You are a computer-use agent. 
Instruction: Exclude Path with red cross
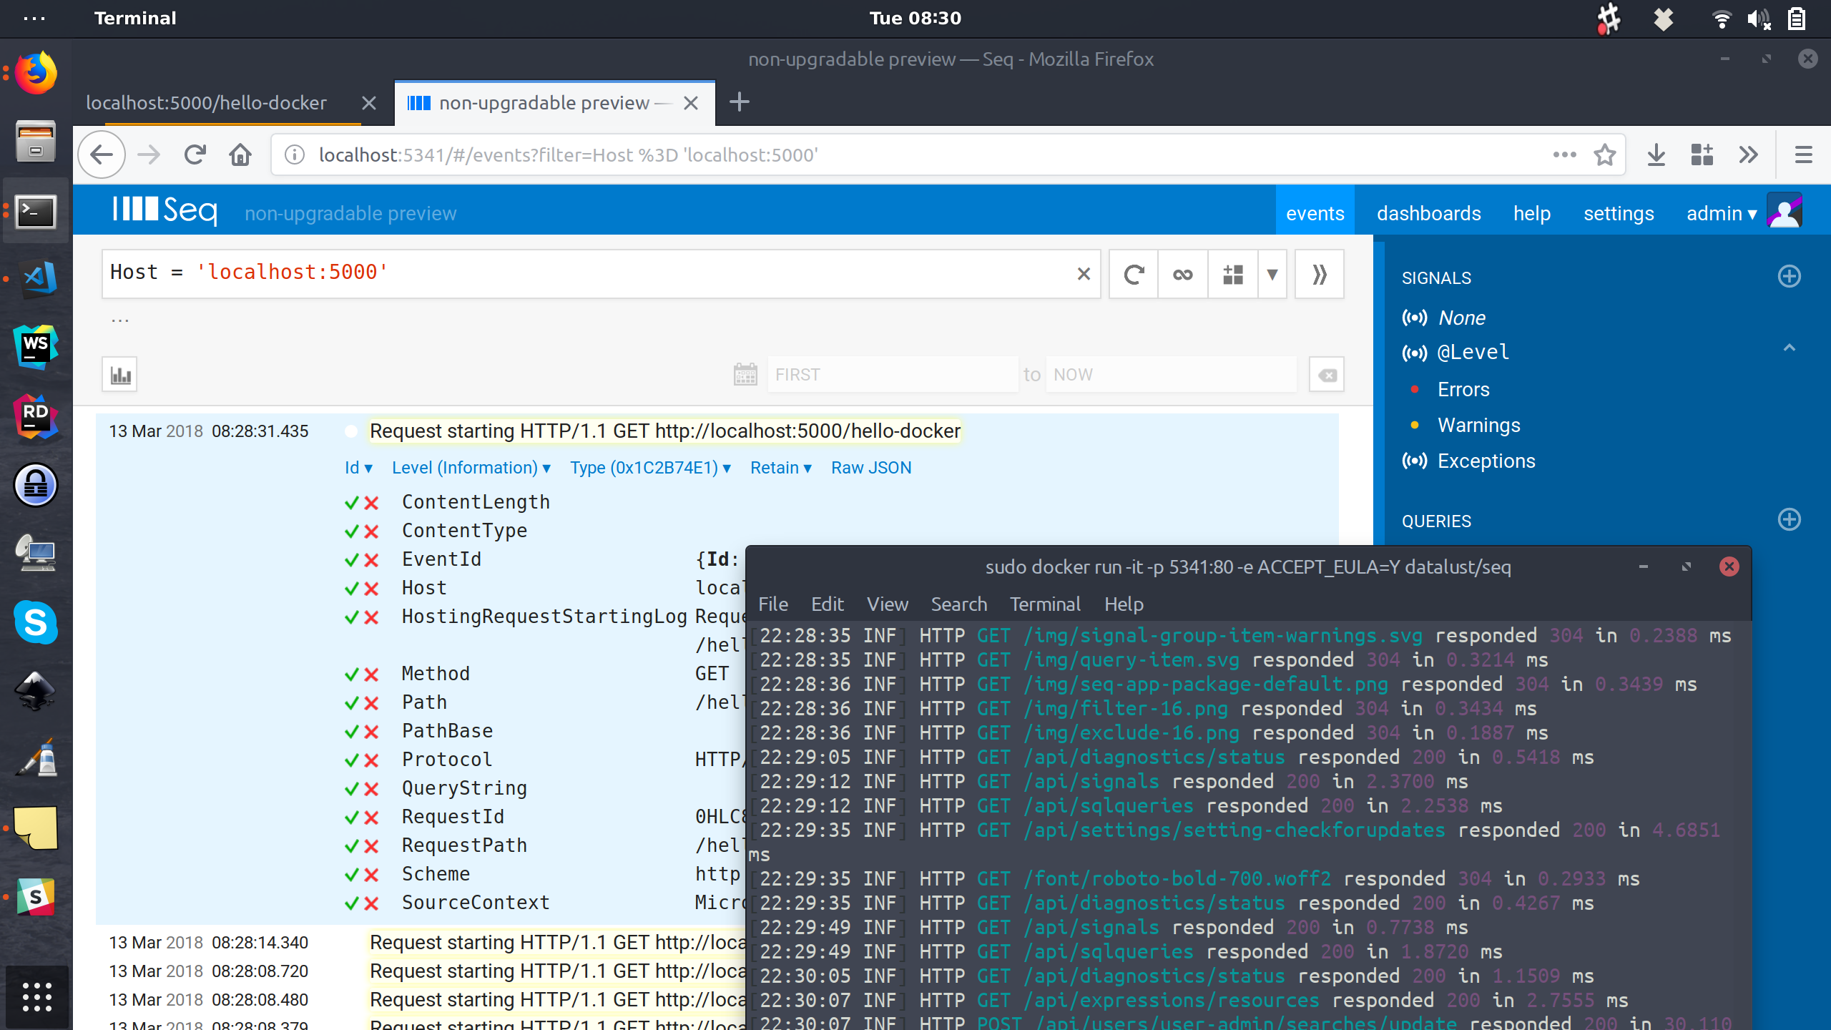(371, 703)
